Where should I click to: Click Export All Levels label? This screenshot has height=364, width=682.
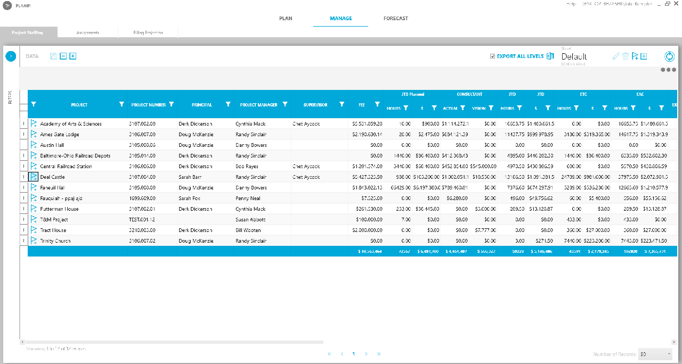(521, 56)
